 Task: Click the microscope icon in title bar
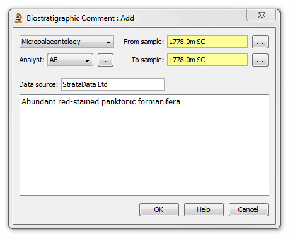18,18
